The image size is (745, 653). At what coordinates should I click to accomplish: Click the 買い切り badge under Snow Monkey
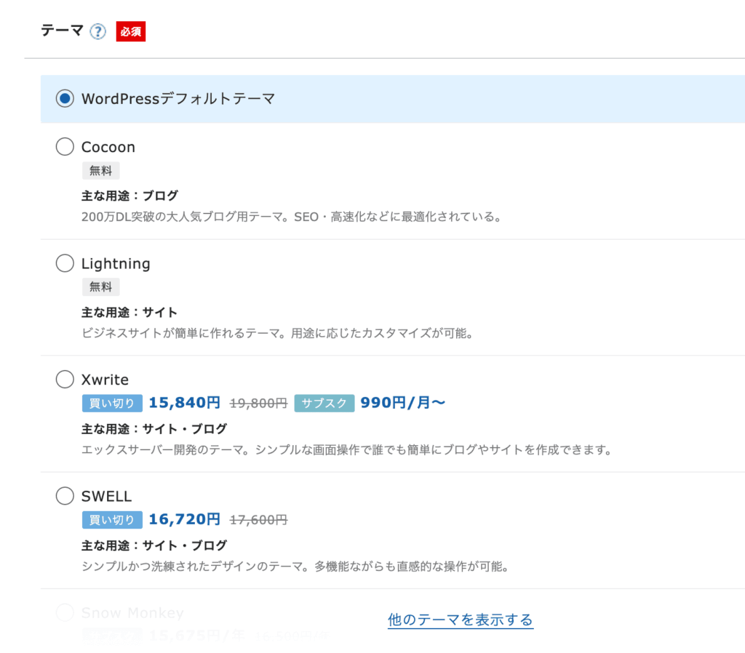coord(112,636)
